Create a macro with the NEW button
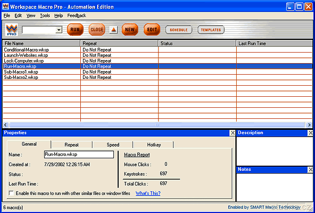The height and width of the screenshot is (213, 315). pyautogui.click(x=130, y=30)
